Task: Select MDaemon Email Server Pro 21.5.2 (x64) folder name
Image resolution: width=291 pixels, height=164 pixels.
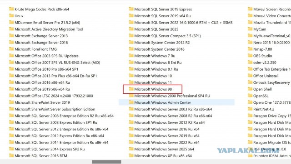Action: click(47, 23)
